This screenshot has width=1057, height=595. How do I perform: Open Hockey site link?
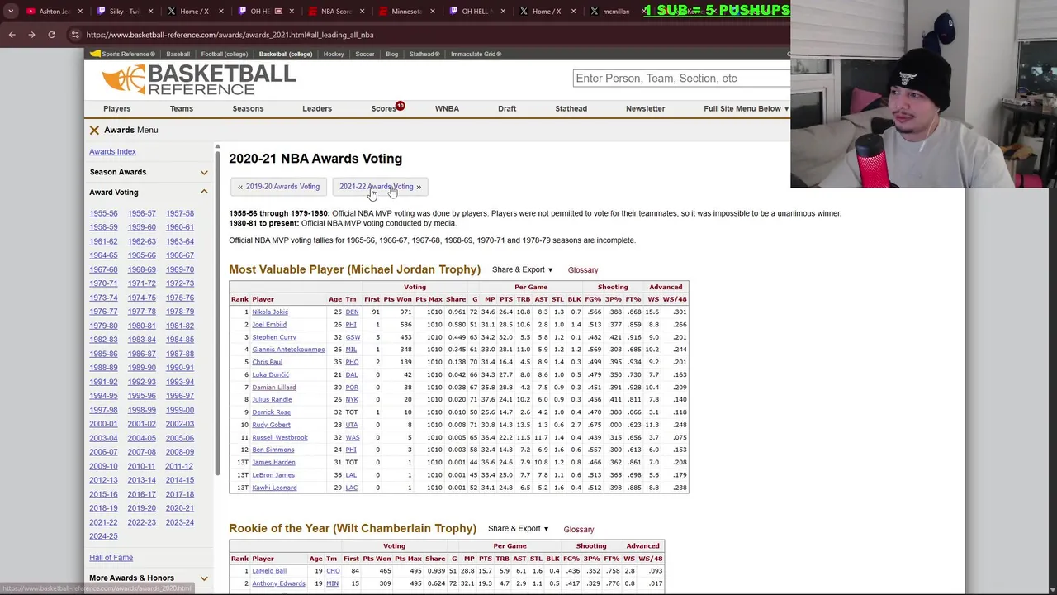click(334, 54)
